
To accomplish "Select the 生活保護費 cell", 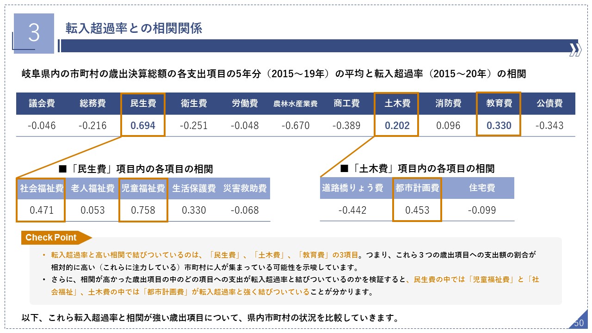I will coord(194,189).
